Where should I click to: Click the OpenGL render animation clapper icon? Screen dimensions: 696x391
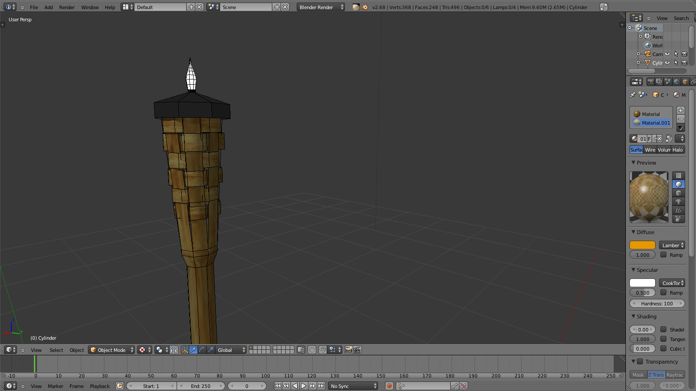[x=357, y=350]
